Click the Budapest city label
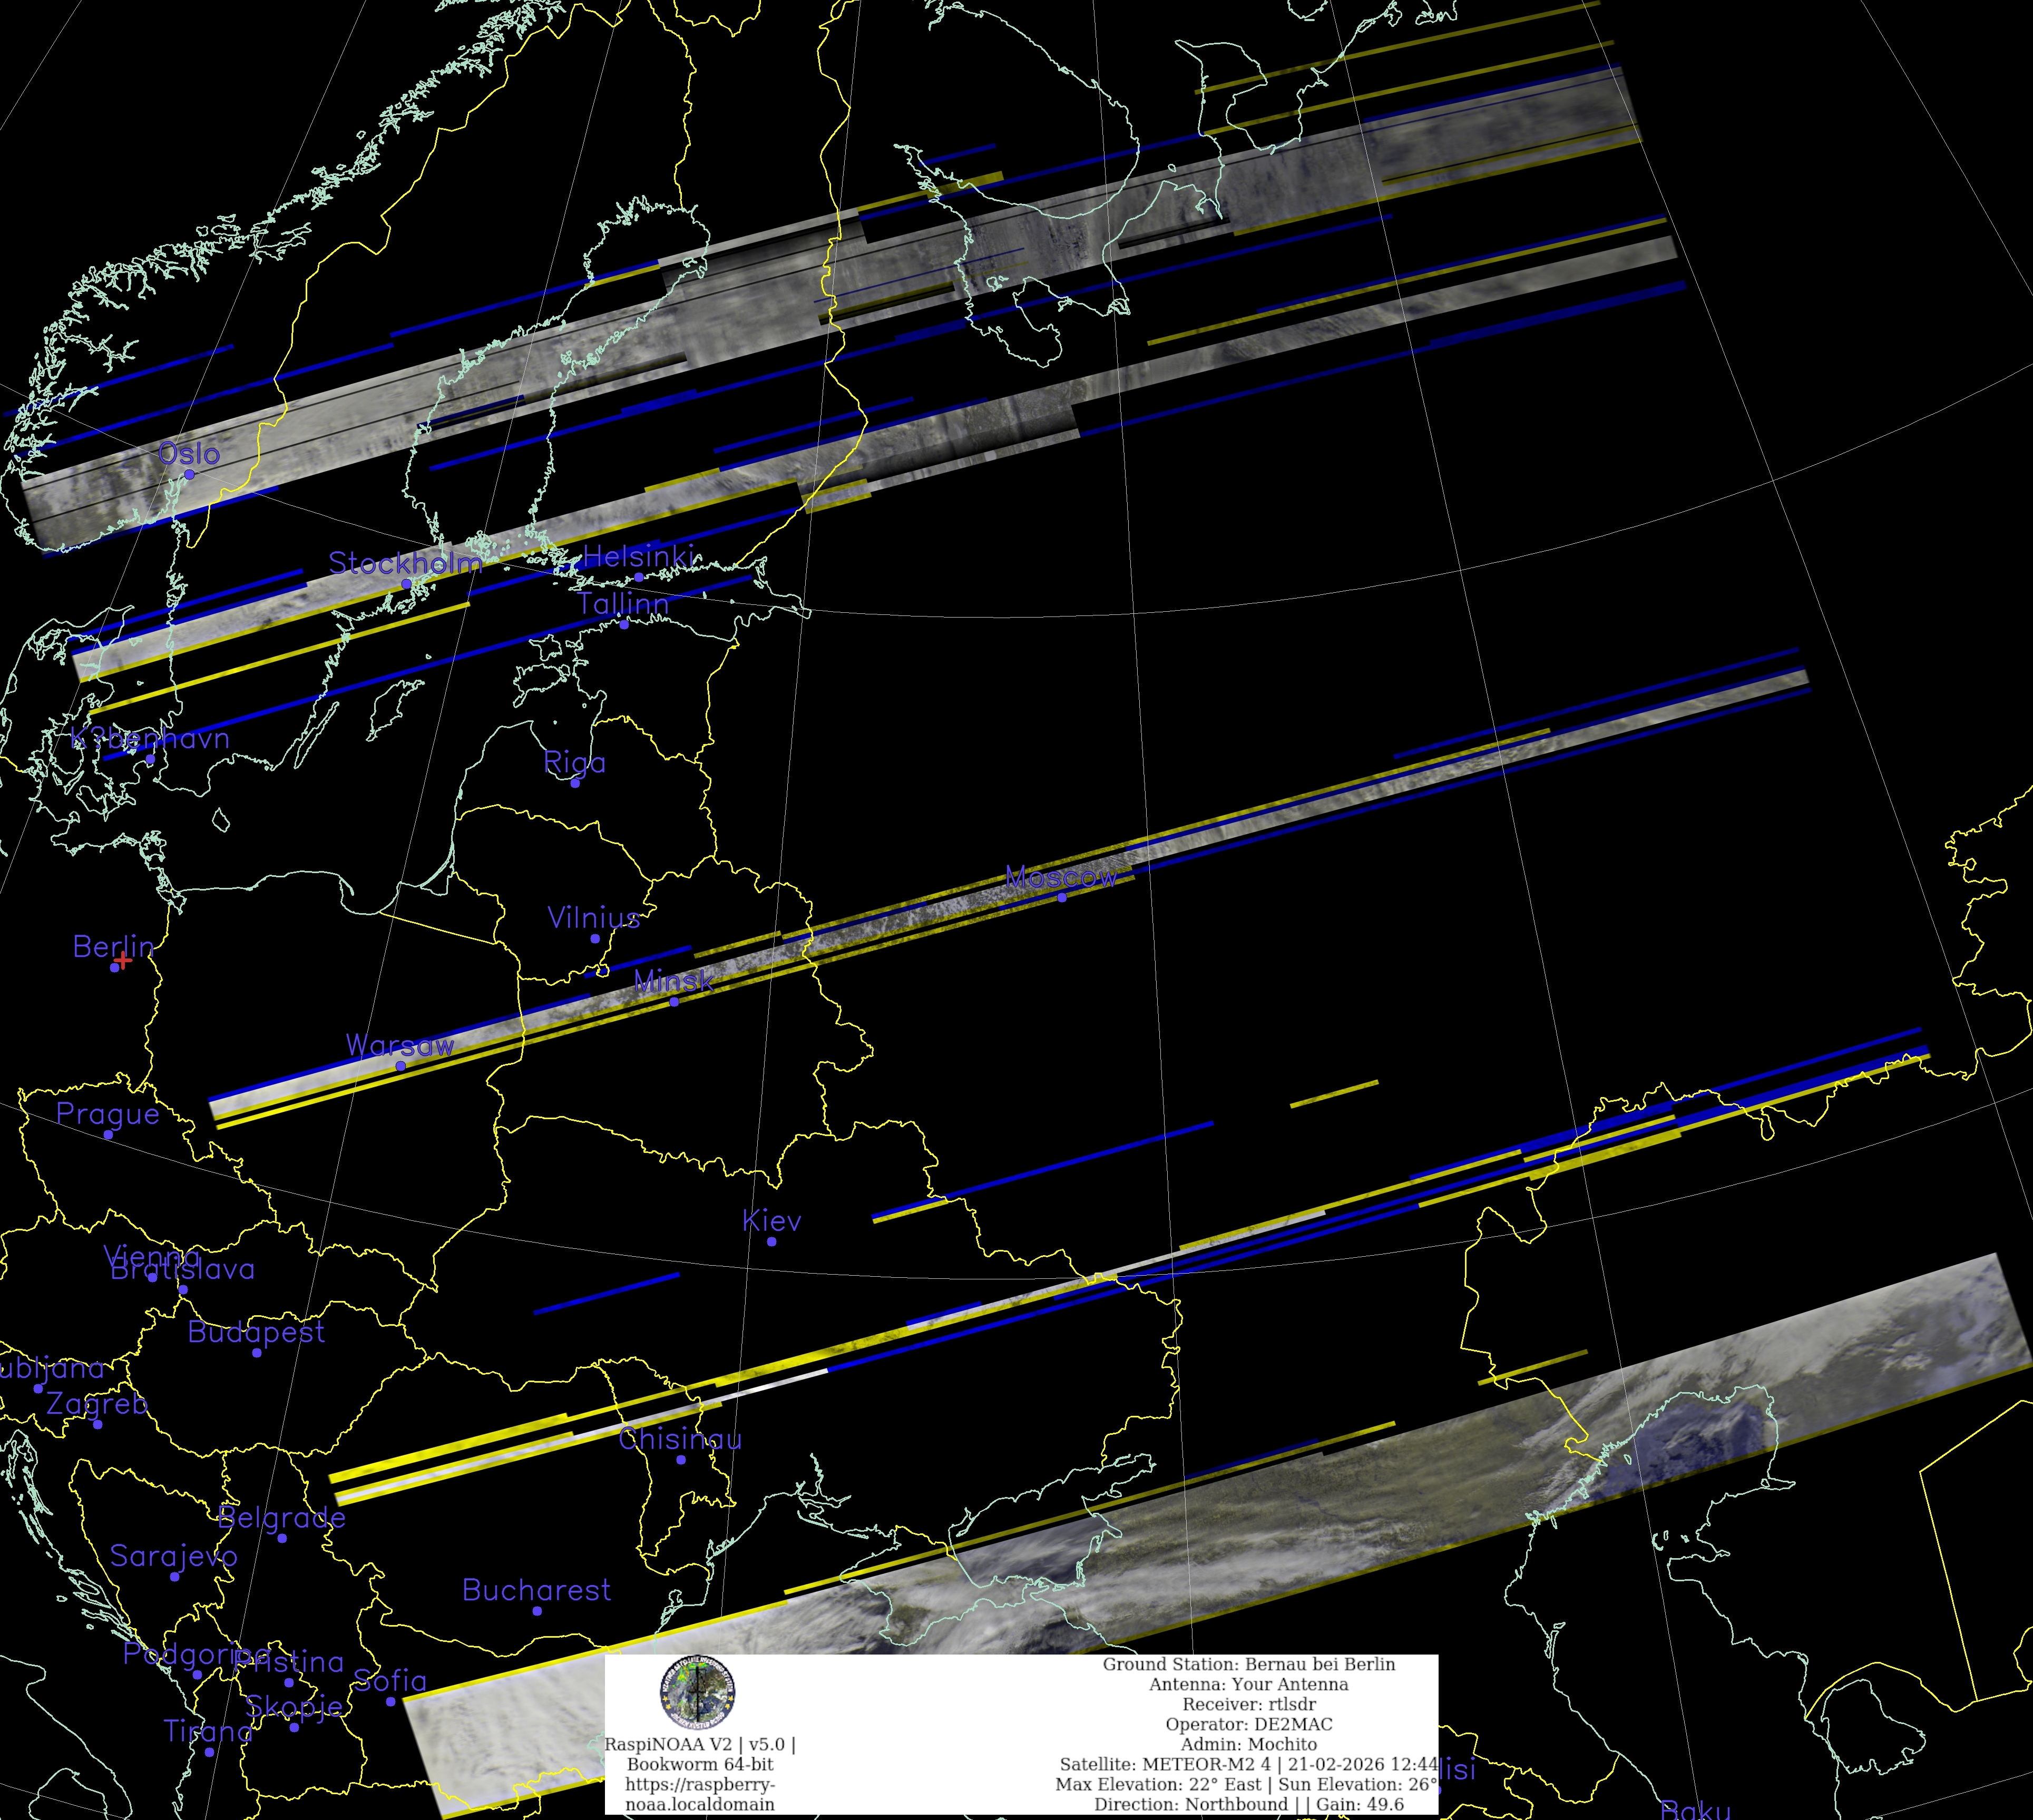 click(256, 1331)
